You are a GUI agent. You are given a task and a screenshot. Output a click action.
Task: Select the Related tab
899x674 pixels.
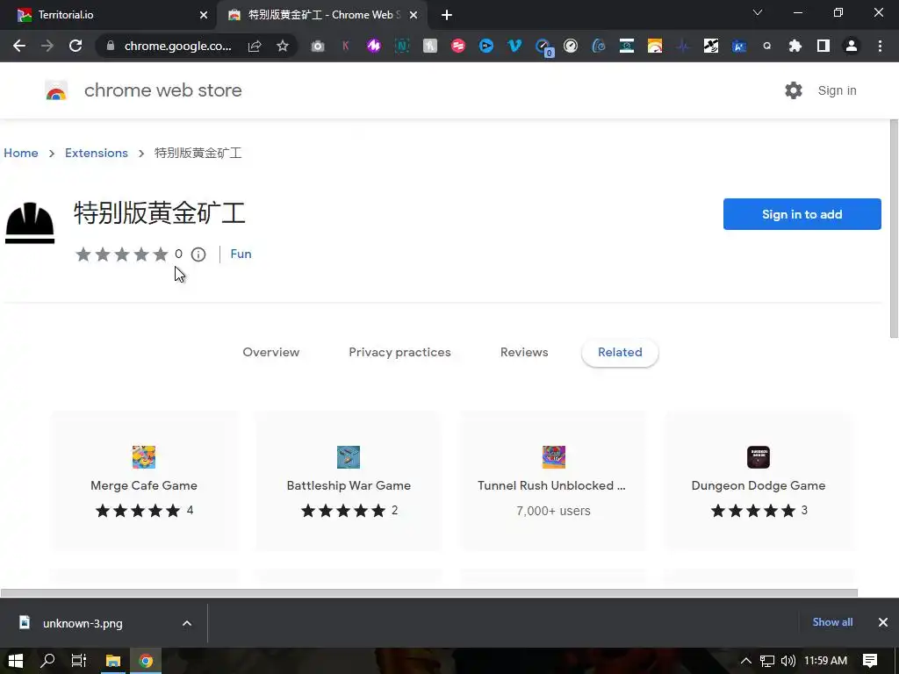(620, 353)
